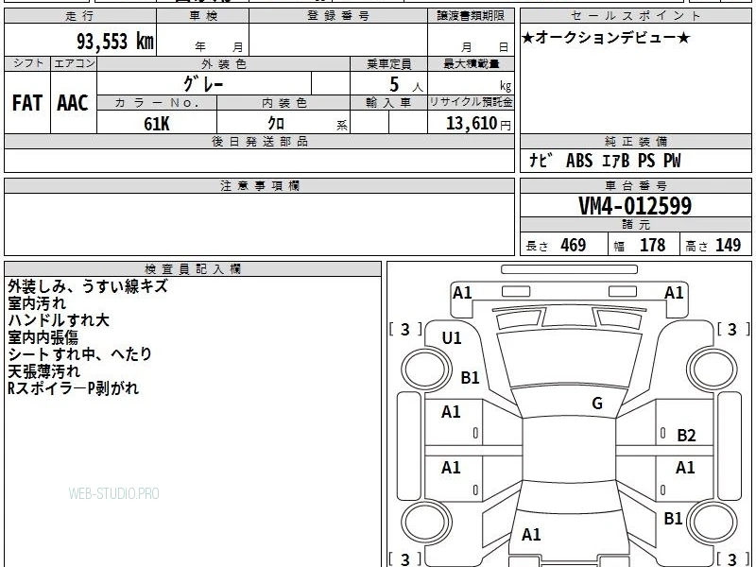Screen dimensions: 756x567
Task: Select the exterior color value グレー
Action: click(203, 84)
